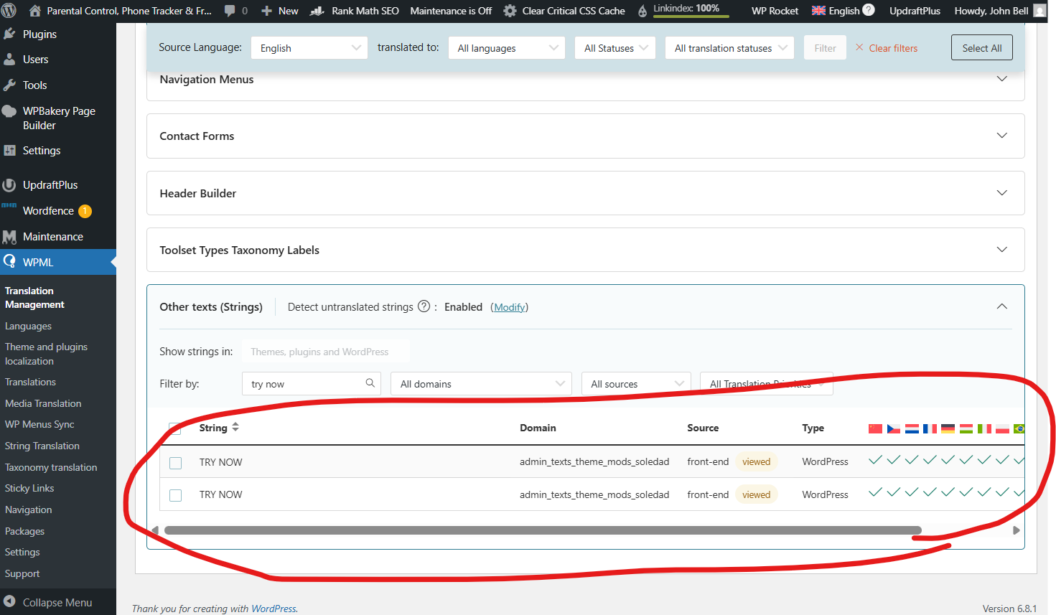Screen dimensions: 1056x615
Task: Click the magnifier icon in string search
Action: pyautogui.click(x=370, y=383)
